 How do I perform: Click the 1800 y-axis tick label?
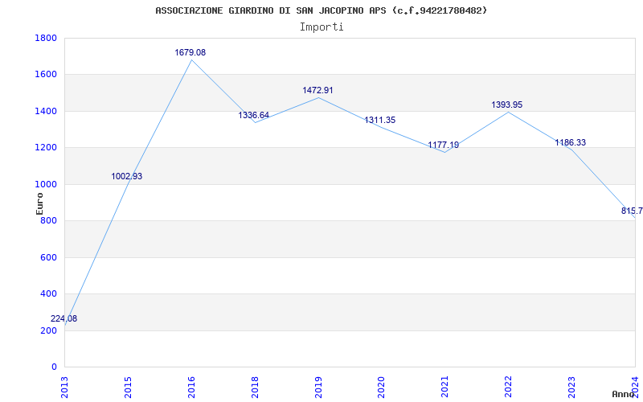46,38
